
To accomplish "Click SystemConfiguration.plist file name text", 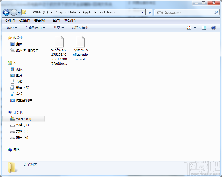I will pyautogui.click(x=80, y=55).
